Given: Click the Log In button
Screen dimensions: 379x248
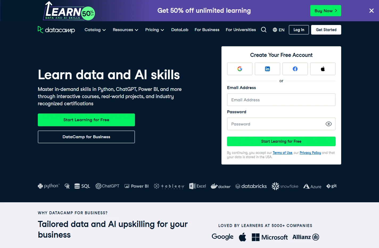Looking at the screenshot, I should point(299,30).
